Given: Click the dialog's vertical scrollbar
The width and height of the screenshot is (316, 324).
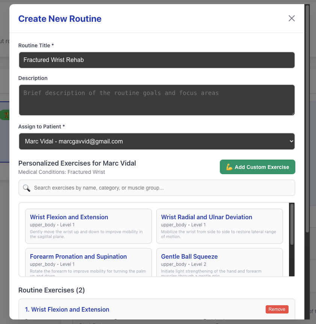Looking at the screenshot, I should pos(307,119).
